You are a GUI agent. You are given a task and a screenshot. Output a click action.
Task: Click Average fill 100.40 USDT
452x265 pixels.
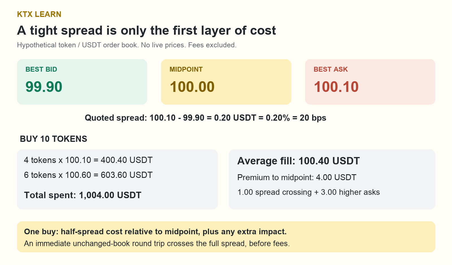pyautogui.click(x=298, y=161)
